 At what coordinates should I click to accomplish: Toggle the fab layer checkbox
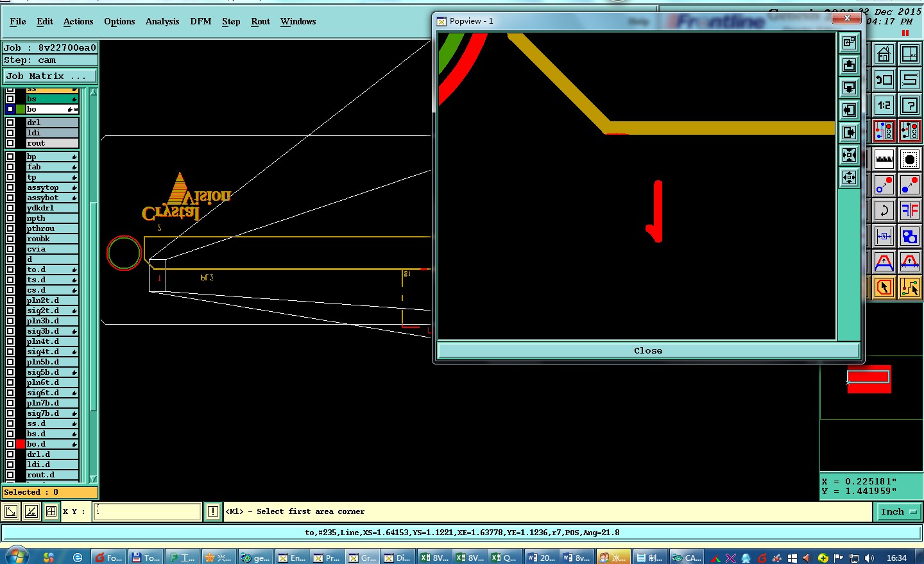coord(10,167)
